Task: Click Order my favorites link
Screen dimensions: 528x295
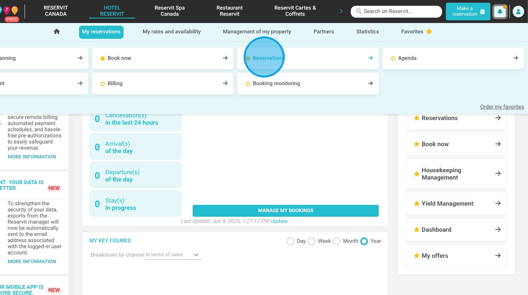Action: click(x=502, y=107)
